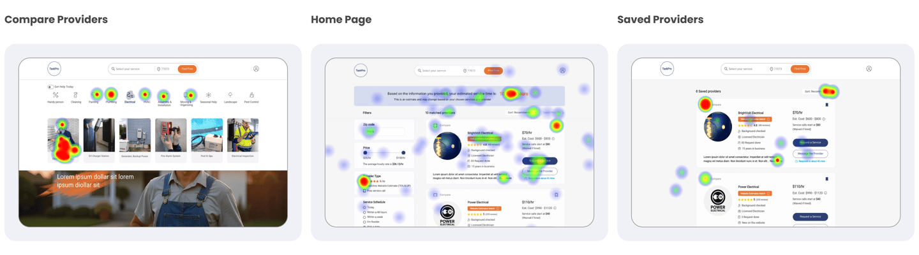Click BrightVolt Electrical logo image in Saved Providers
Image resolution: width=919 pixels, height=255 pixels.
(x=718, y=126)
